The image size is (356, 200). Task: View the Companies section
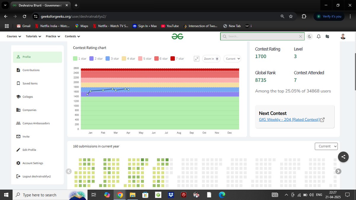[29, 110]
